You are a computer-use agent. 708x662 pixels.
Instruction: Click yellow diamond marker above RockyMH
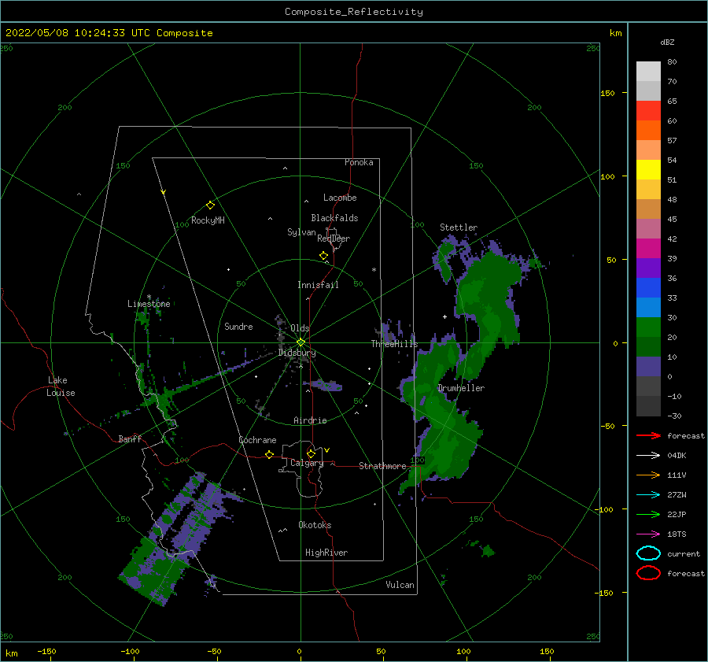coord(210,205)
